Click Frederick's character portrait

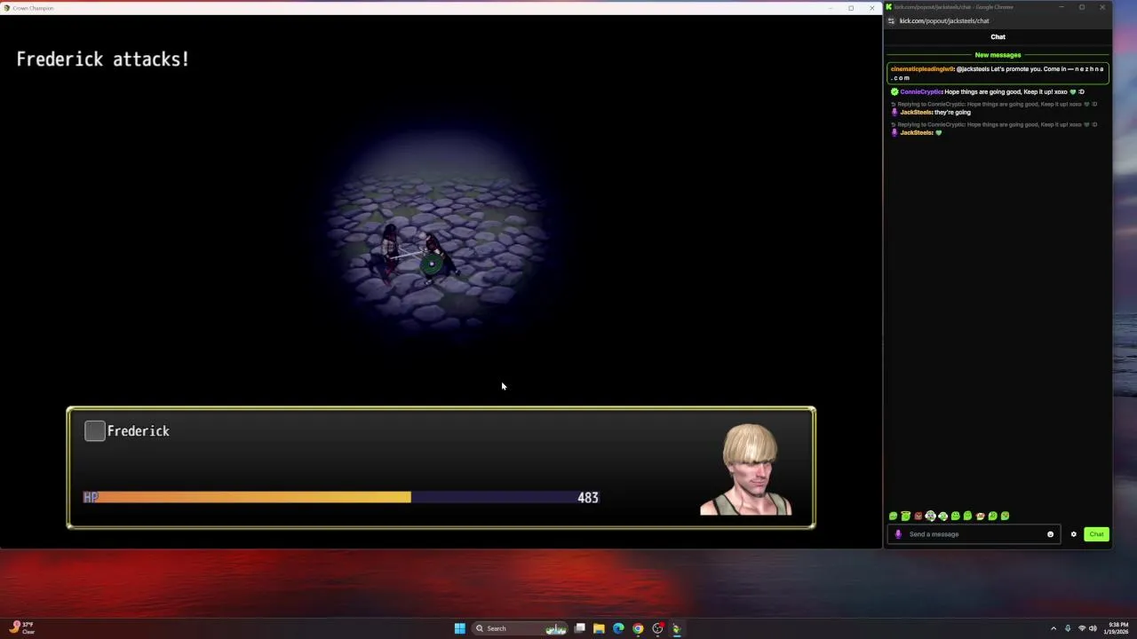click(746, 469)
